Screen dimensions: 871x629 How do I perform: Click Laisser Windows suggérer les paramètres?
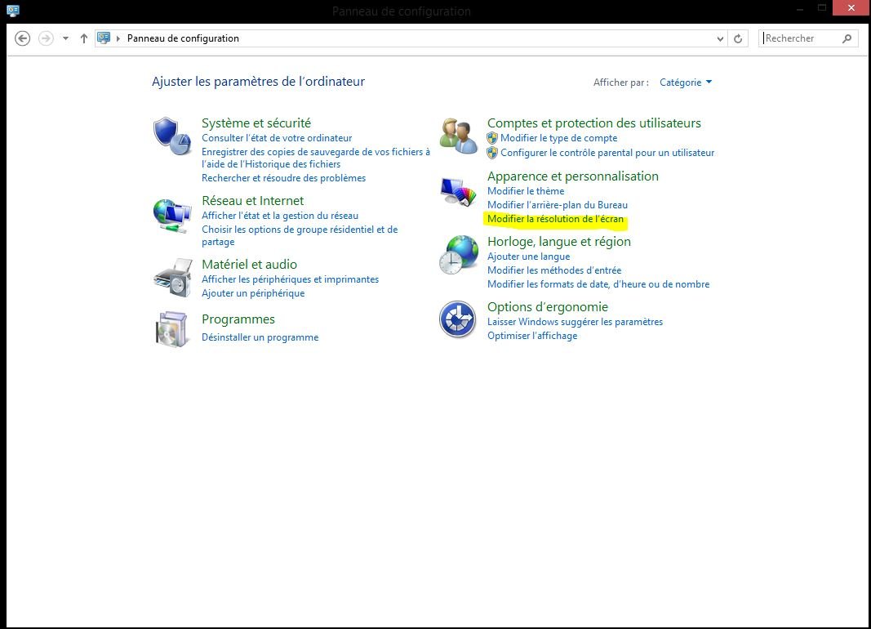tap(575, 322)
